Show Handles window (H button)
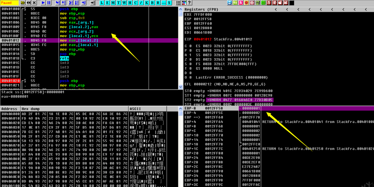 [130, 3]
